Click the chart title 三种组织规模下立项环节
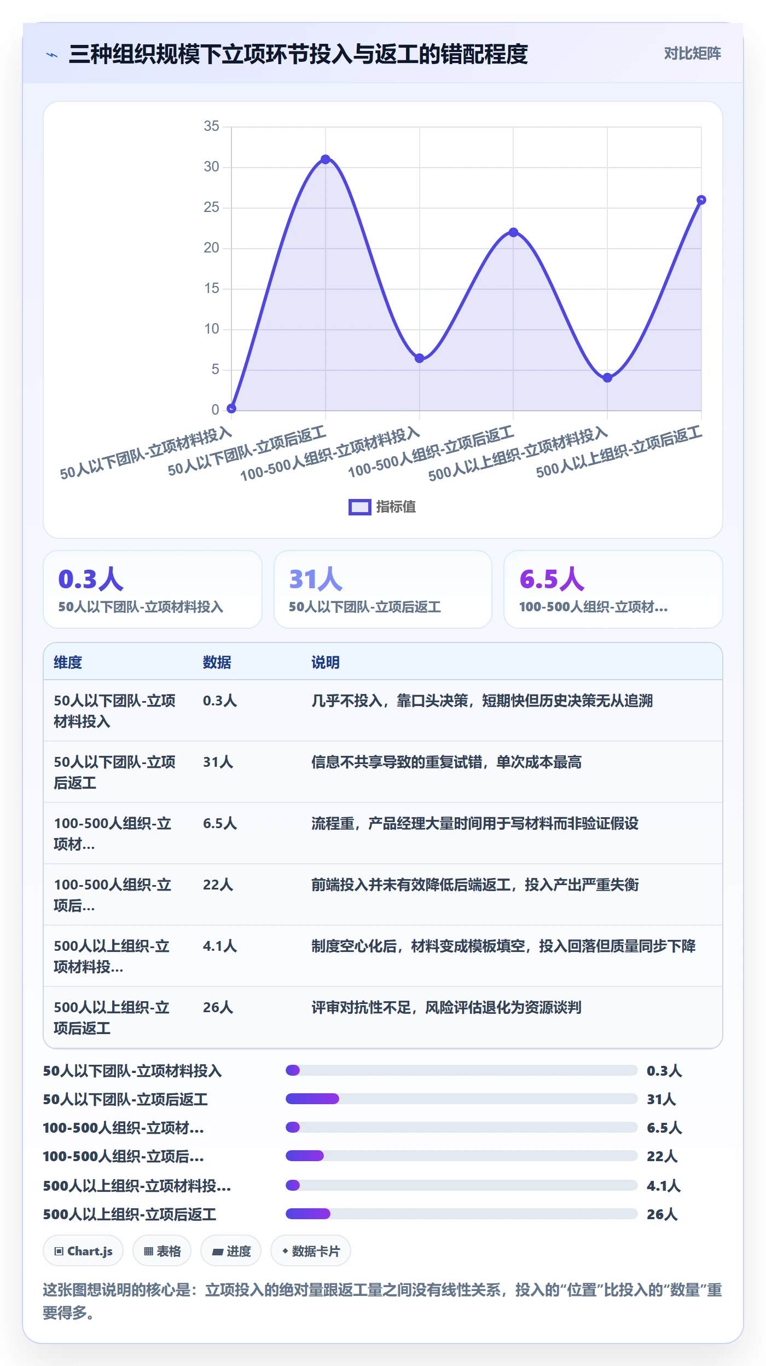This screenshot has width=766, height=1366. pyautogui.click(x=298, y=54)
